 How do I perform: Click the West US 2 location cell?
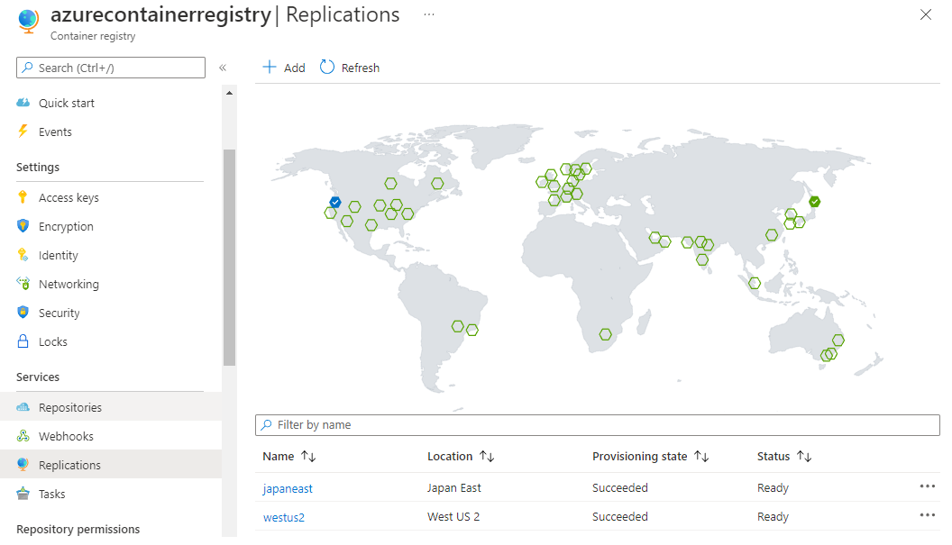[453, 516]
